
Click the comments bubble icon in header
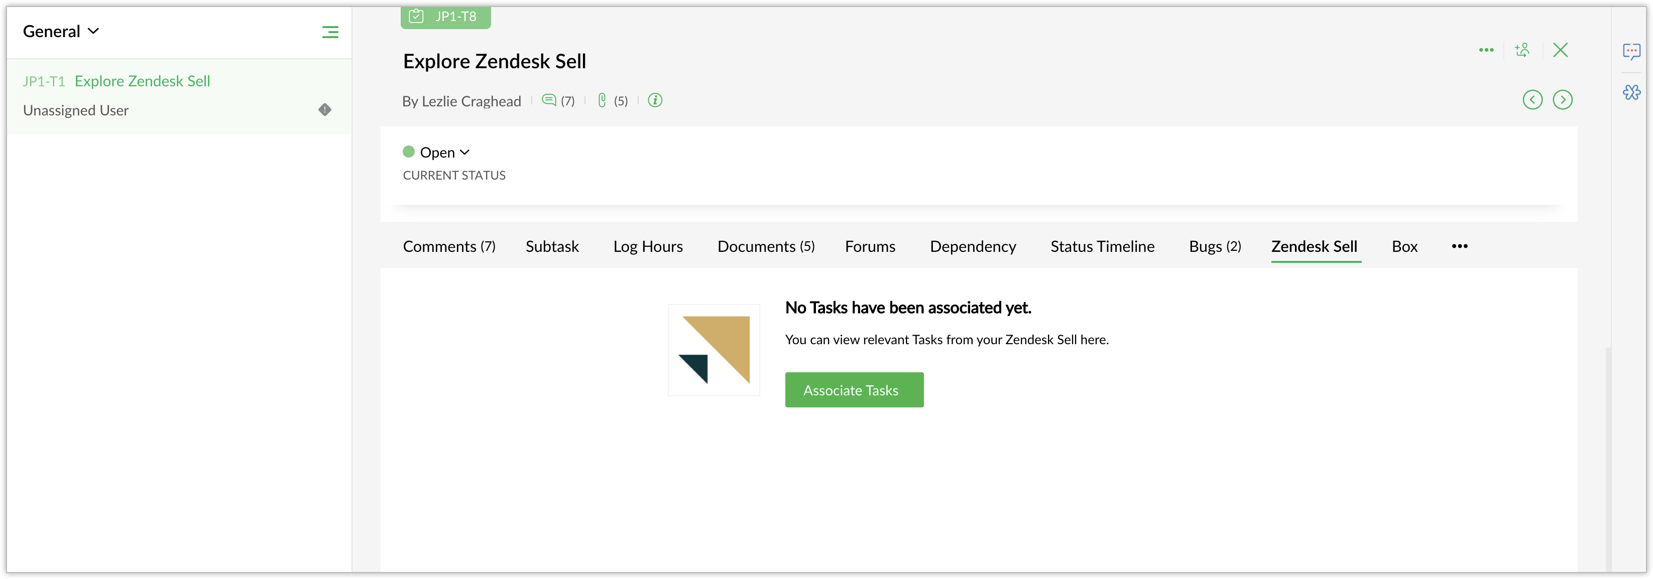549,100
